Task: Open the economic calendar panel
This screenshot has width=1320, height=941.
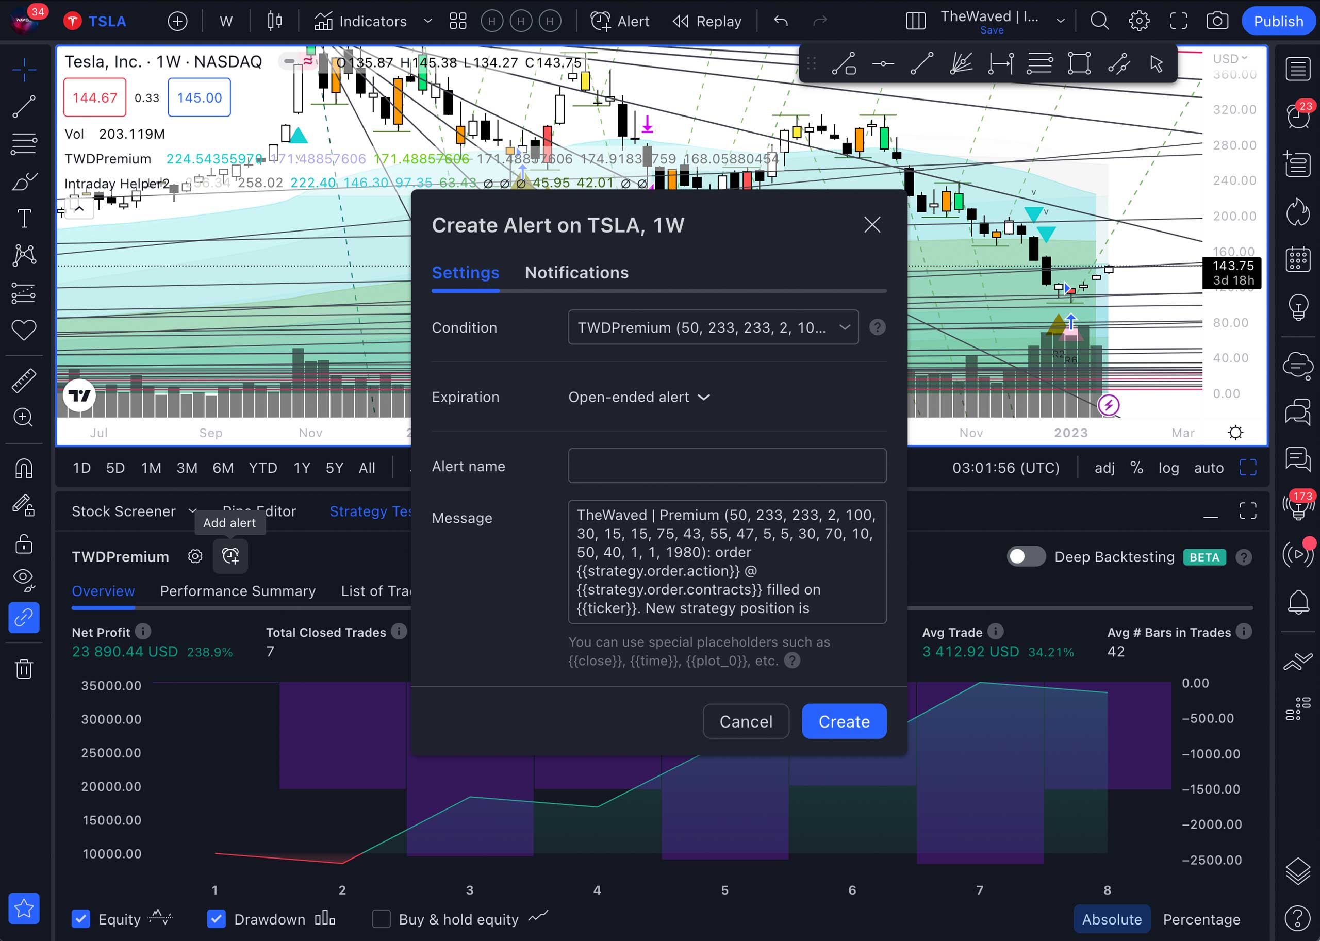Action: tap(1298, 259)
